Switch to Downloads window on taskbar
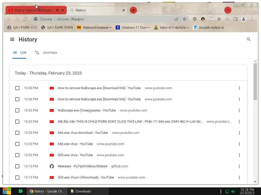 pyautogui.click(x=88, y=191)
